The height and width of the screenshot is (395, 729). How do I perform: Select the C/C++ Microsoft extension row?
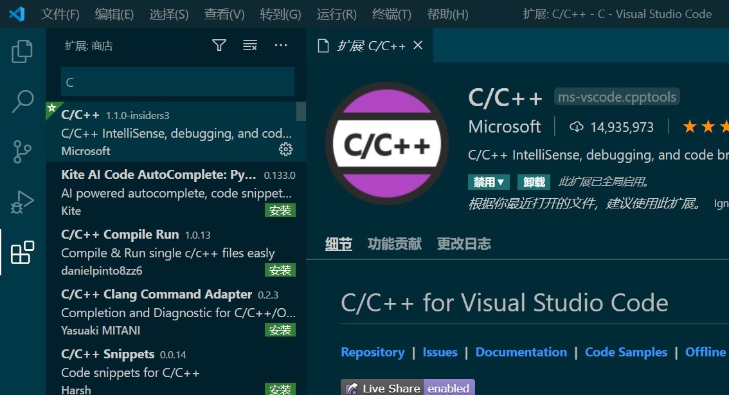tap(175, 131)
